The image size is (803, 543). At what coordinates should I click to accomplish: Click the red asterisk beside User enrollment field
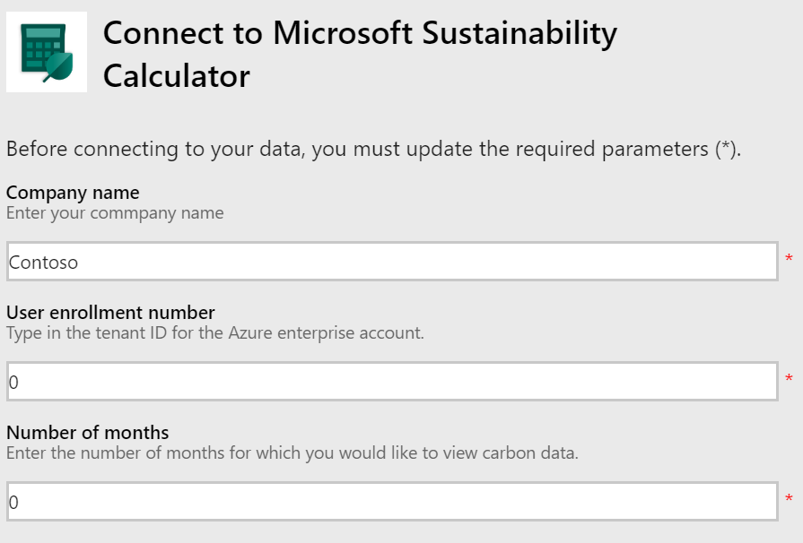click(789, 380)
